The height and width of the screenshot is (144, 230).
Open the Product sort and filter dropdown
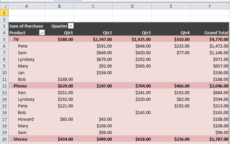pyautogui.click(x=42, y=33)
